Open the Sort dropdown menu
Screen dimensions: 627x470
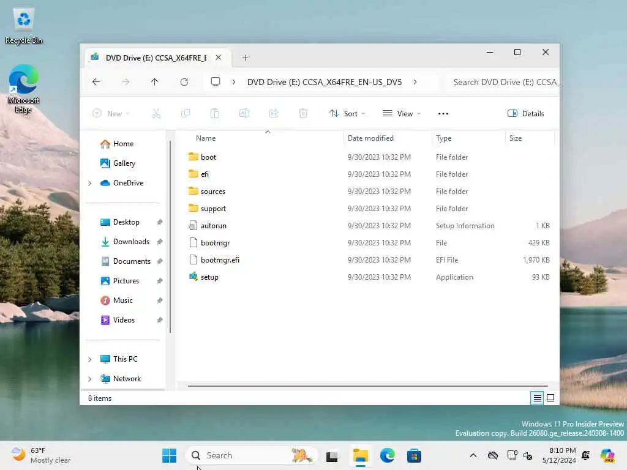click(347, 114)
